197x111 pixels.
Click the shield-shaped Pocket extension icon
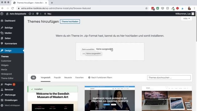[x=163, y=8]
